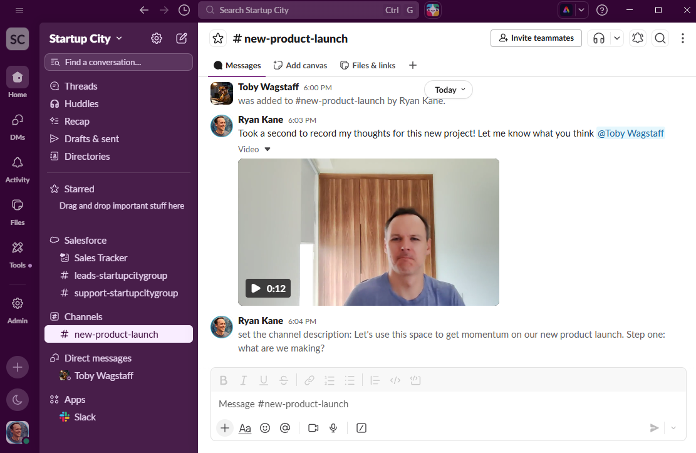Open the Today date dropdown
Viewport: 696px width, 453px height.
coord(449,90)
